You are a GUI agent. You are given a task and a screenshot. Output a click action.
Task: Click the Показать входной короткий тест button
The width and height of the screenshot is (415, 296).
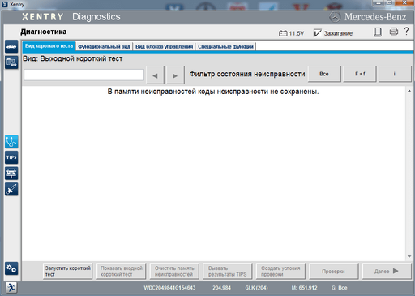point(121,271)
